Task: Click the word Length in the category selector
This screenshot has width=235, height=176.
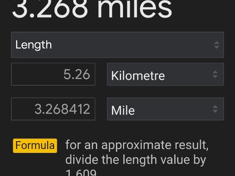Action: [x=34, y=45]
